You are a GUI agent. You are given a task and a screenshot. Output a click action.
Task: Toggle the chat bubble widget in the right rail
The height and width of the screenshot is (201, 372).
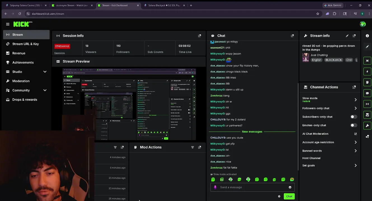tap(367, 93)
